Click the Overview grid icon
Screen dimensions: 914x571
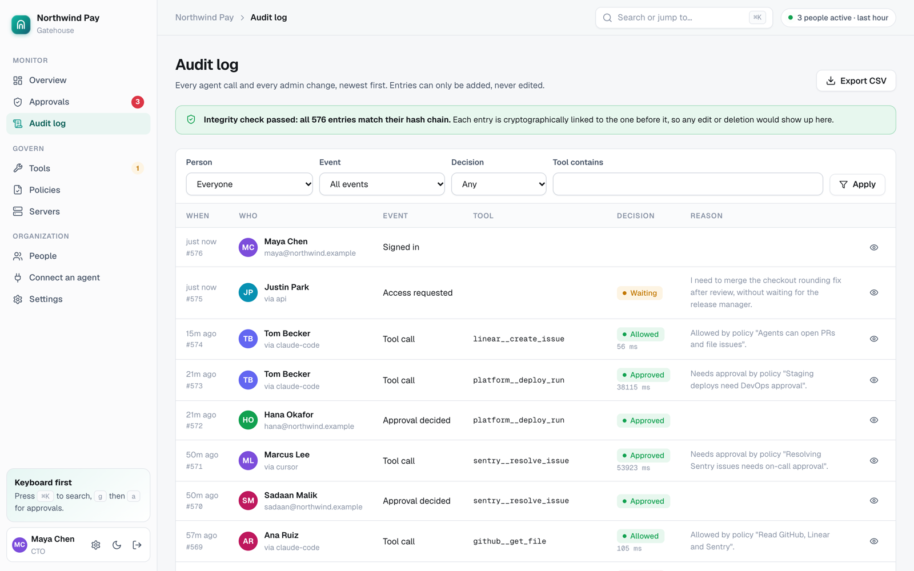click(x=18, y=81)
